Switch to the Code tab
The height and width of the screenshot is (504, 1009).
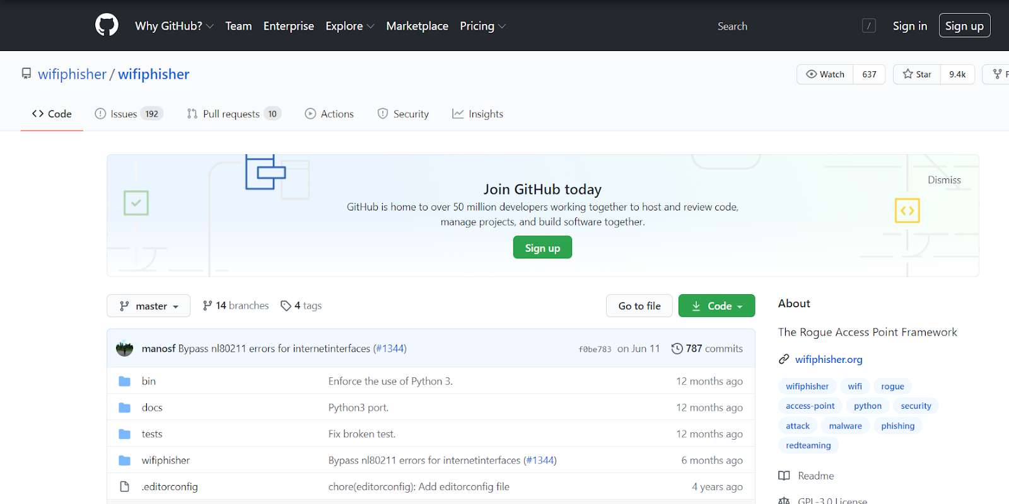(52, 114)
